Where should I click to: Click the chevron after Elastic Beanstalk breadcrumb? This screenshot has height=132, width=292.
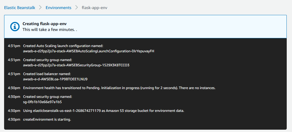click(x=40, y=8)
